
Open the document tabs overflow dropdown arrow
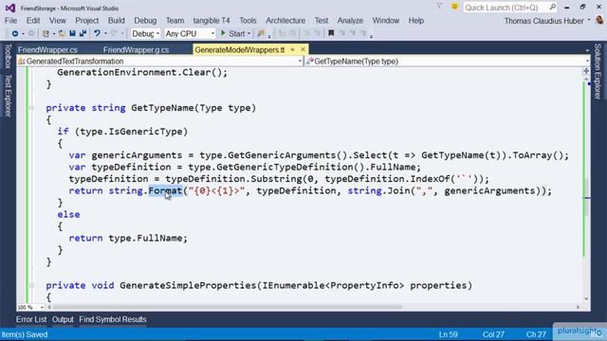587,50
